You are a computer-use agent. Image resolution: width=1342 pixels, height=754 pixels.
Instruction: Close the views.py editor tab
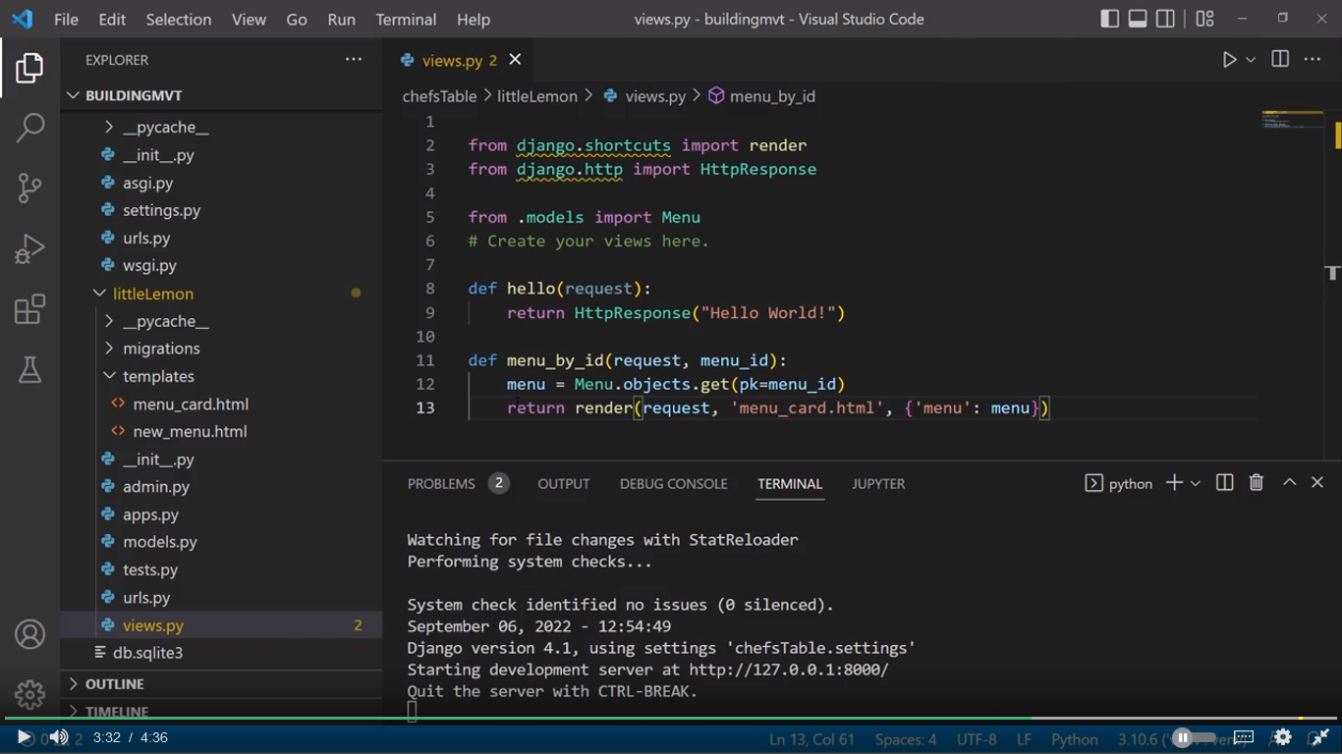(x=515, y=60)
